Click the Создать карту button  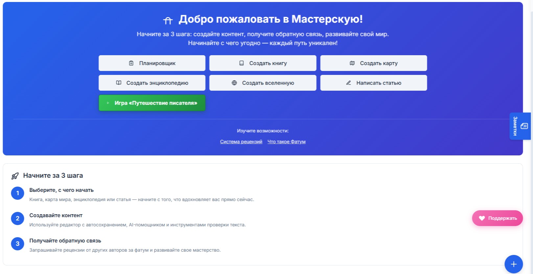(x=374, y=63)
